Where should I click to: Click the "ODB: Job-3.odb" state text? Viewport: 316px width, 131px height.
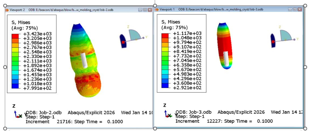tap(194, 112)
